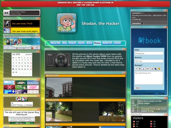Viewport: 171px width, 128px height.
Task: Click the Germany flag visitor count
Action: tap(136, 124)
